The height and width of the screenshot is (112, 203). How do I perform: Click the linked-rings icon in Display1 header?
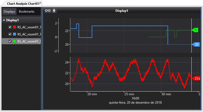click(48, 11)
